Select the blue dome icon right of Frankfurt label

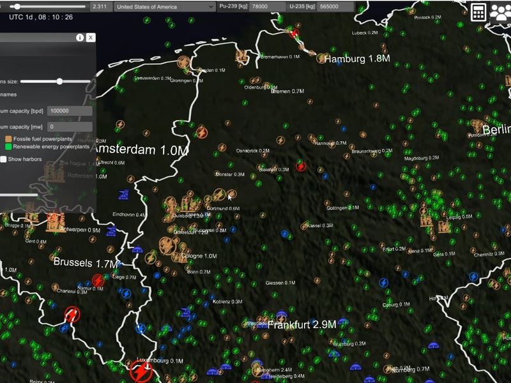tap(343, 322)
